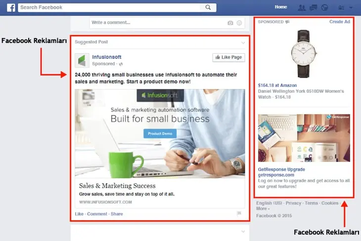Image resolution: width=361 pixels, height=241 pixels.
Task: Share the Infusionsoft post
Action: click(117, 214)
